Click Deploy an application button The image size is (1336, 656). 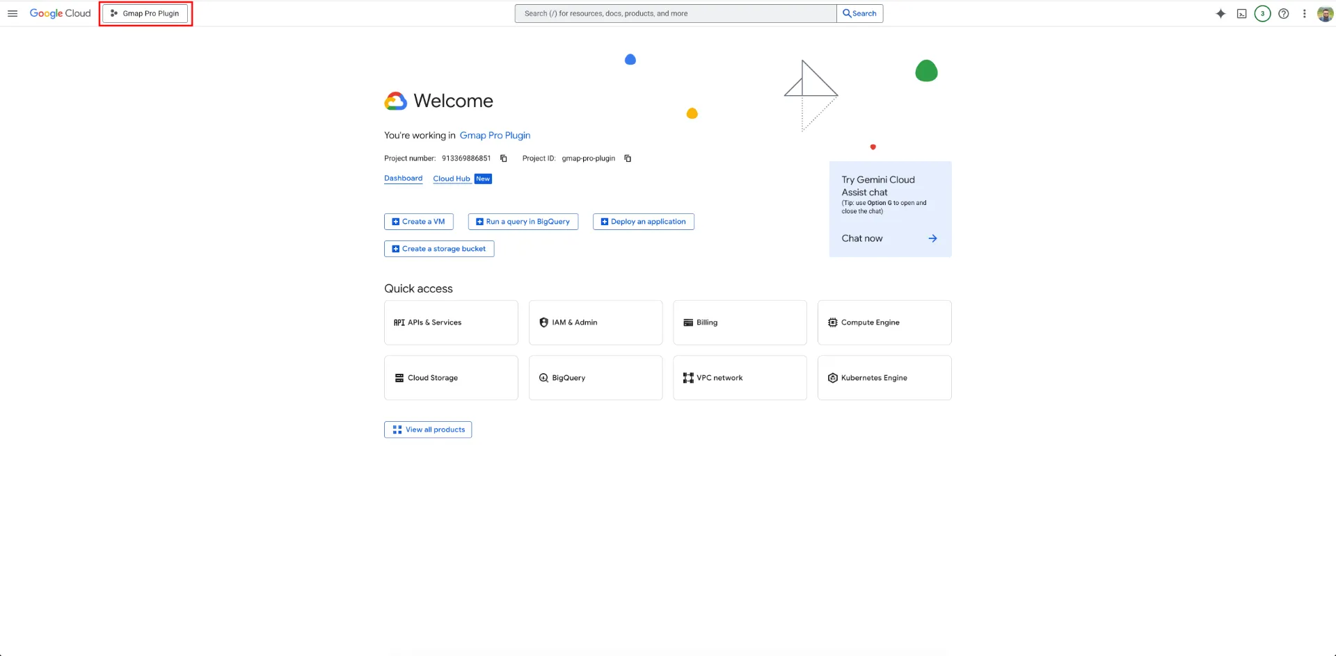coord(644,222)
